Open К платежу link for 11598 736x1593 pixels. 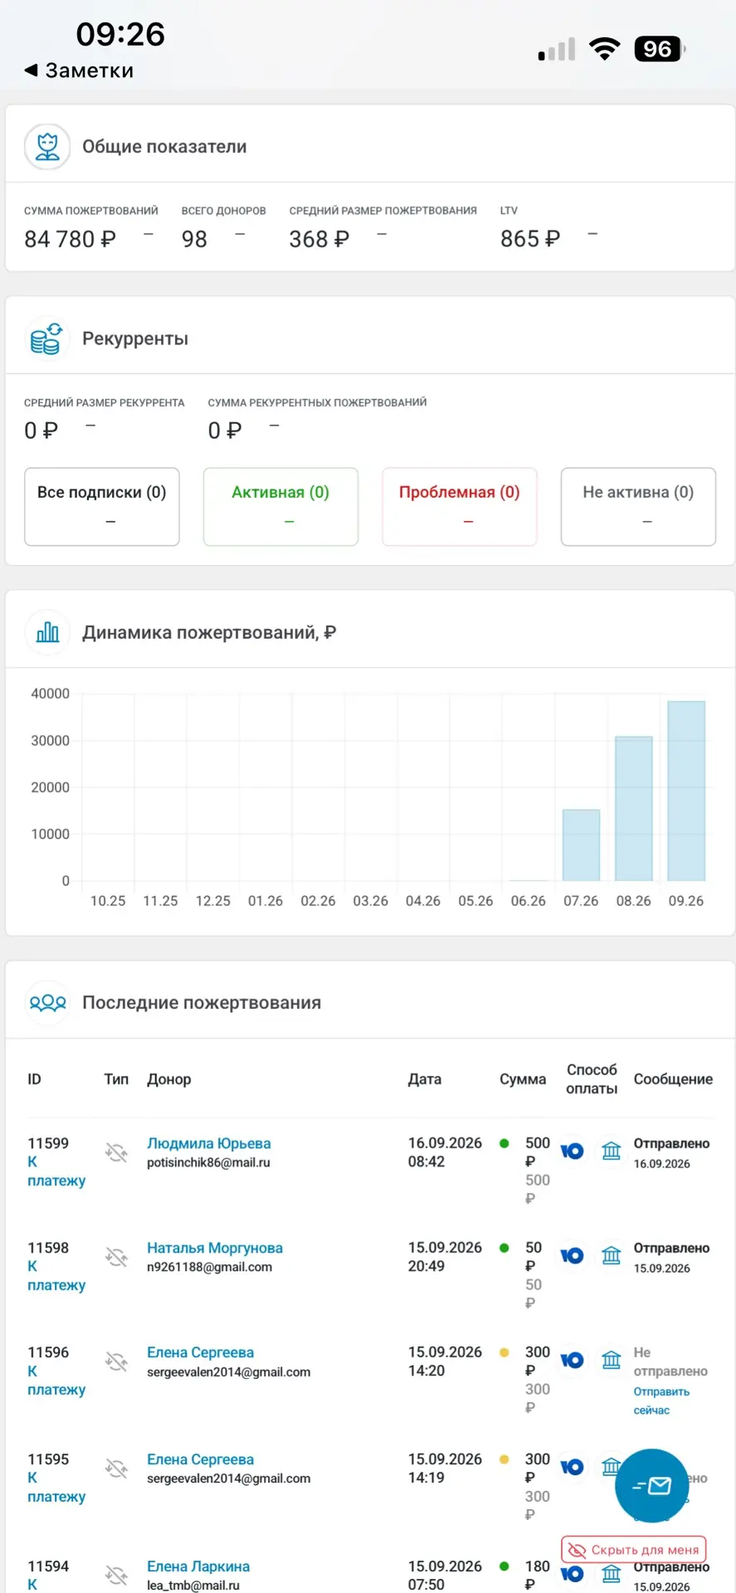click(x=56, y=1275)
